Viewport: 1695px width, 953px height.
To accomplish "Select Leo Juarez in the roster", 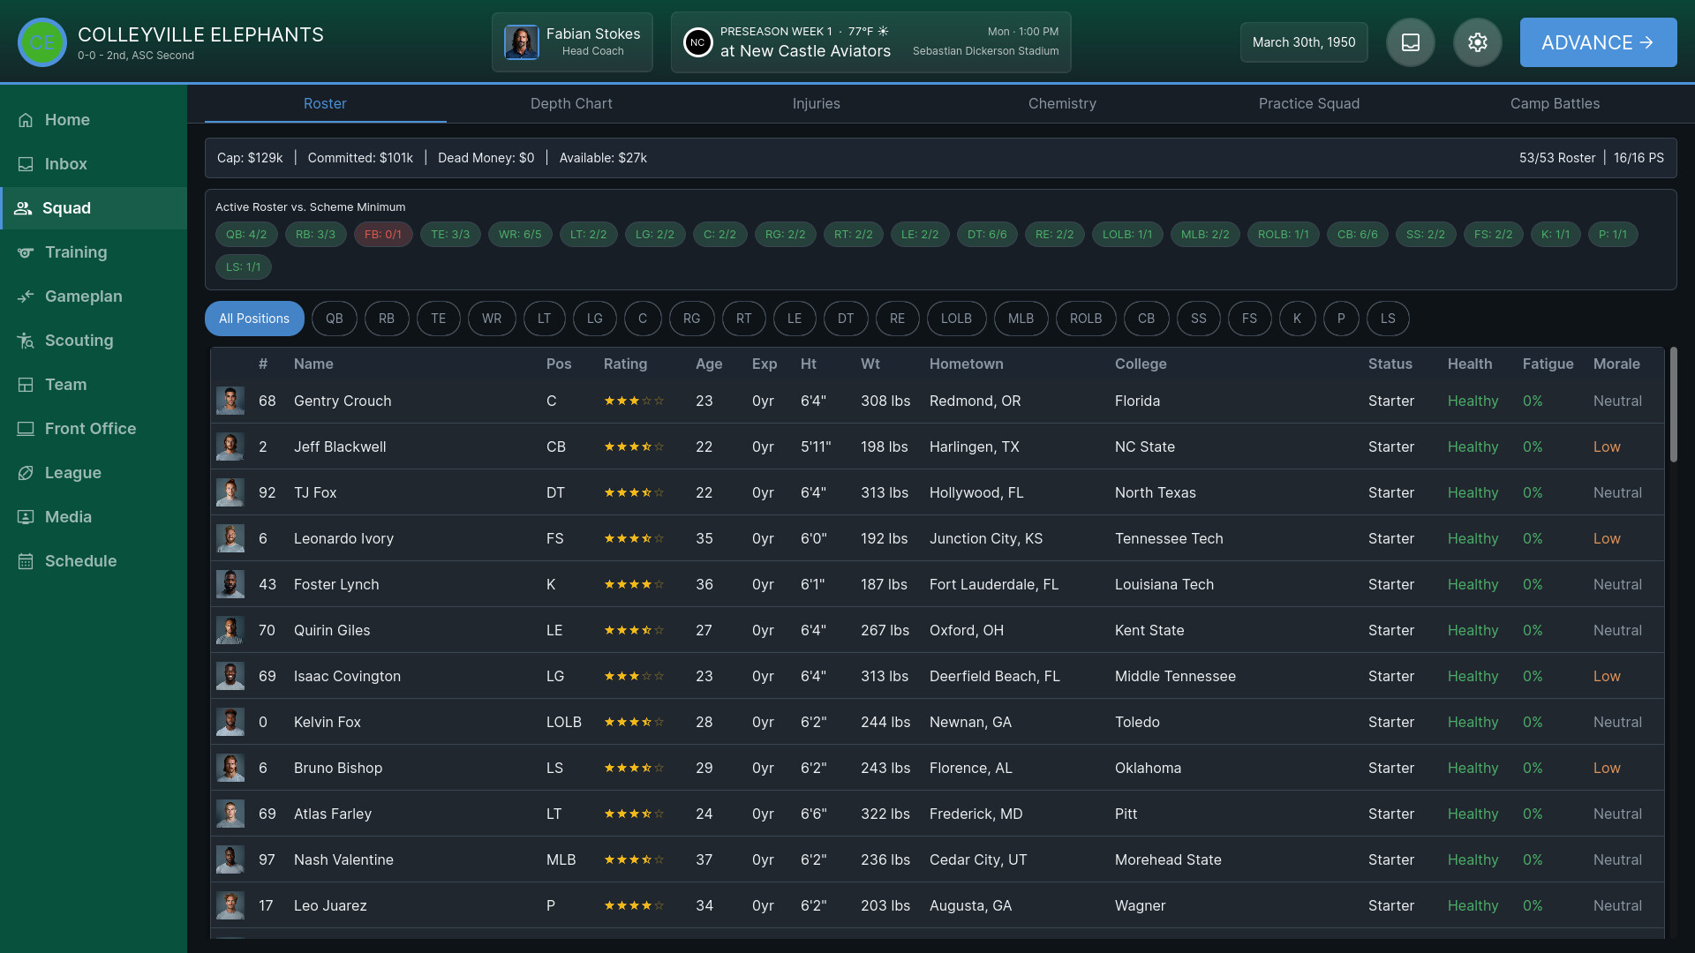I will pos(937,905).
